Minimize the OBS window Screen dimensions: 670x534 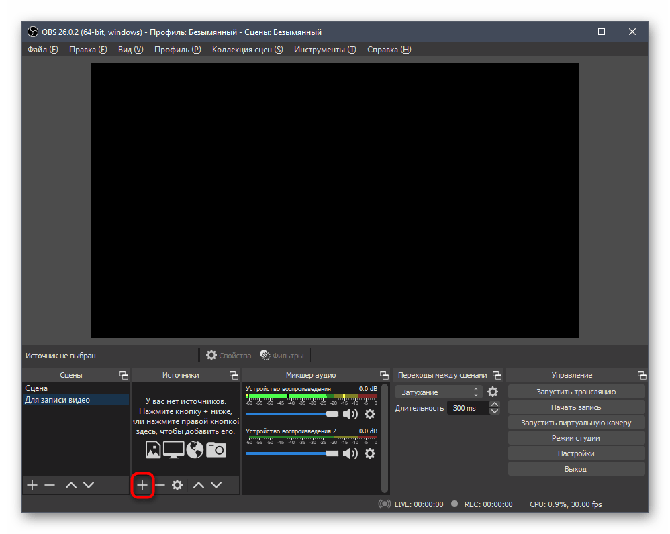click(x=571, y=32)
